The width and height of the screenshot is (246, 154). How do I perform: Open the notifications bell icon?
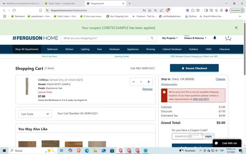pyautogui.click(x=214, y=38)
